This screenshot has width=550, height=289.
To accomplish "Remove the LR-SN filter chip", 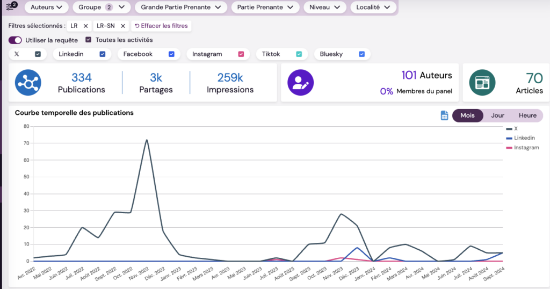I will tap(122, 26).
